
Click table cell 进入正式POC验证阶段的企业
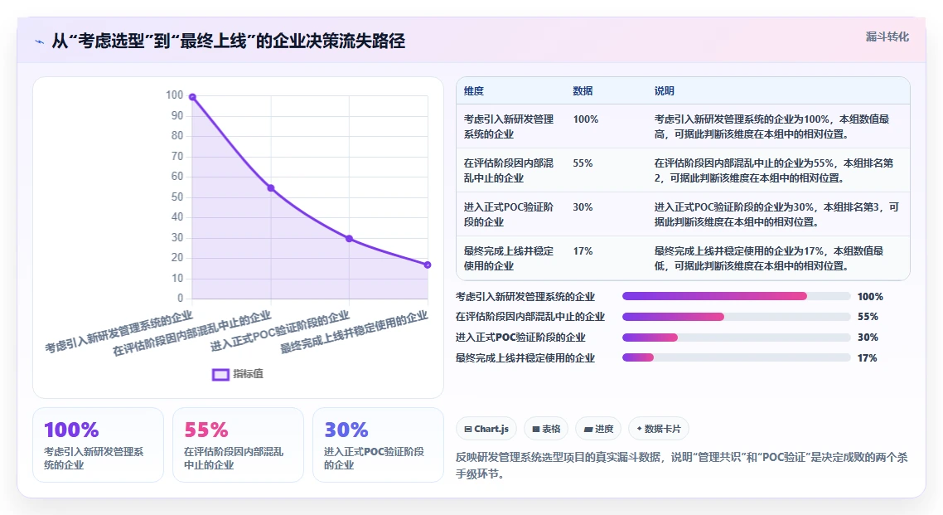[x=509, y=214]
